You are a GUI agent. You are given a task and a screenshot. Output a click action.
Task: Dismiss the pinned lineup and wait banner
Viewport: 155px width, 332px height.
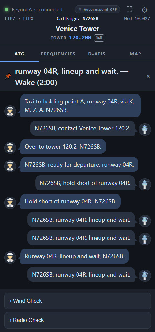point(148,76)
